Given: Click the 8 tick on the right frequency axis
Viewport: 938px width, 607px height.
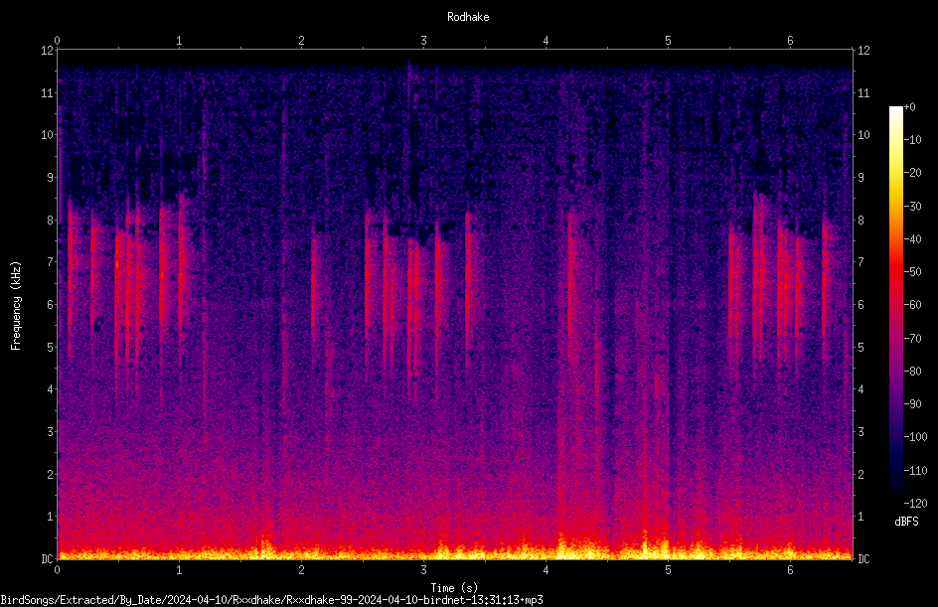Looking at the screenshot, I should pos(860,221).
